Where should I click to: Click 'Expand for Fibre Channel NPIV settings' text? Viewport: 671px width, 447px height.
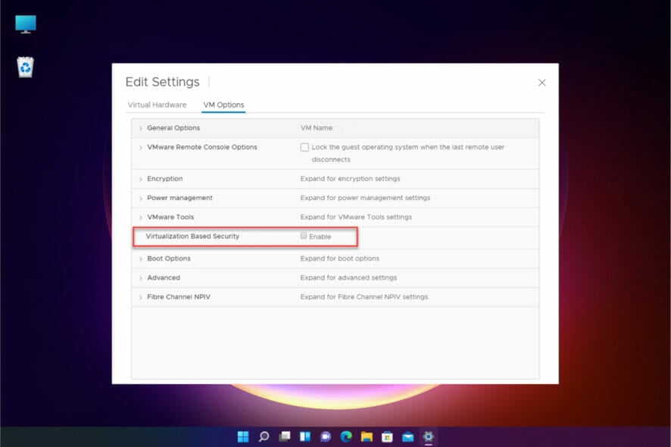pos(364,297)
